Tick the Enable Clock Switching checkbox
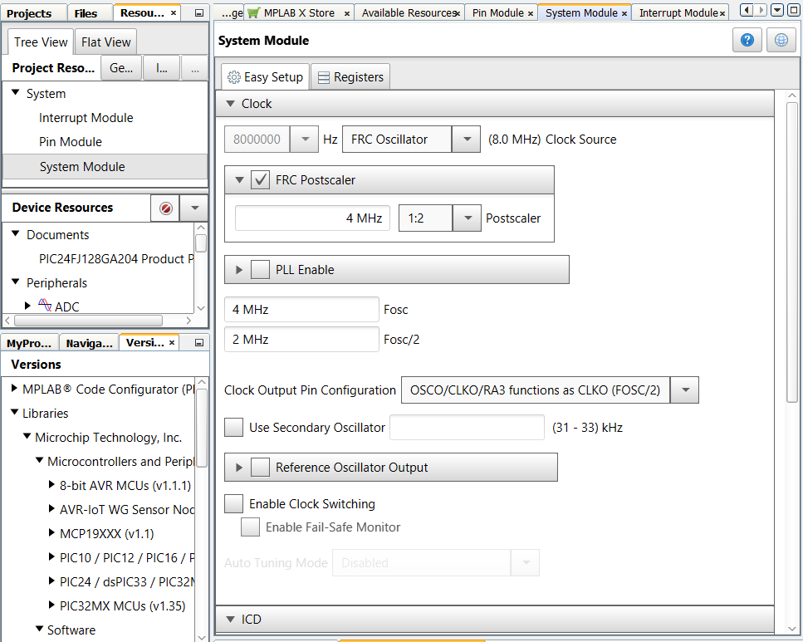The height and width of the screenshot is (642, 803). (234, 504)
